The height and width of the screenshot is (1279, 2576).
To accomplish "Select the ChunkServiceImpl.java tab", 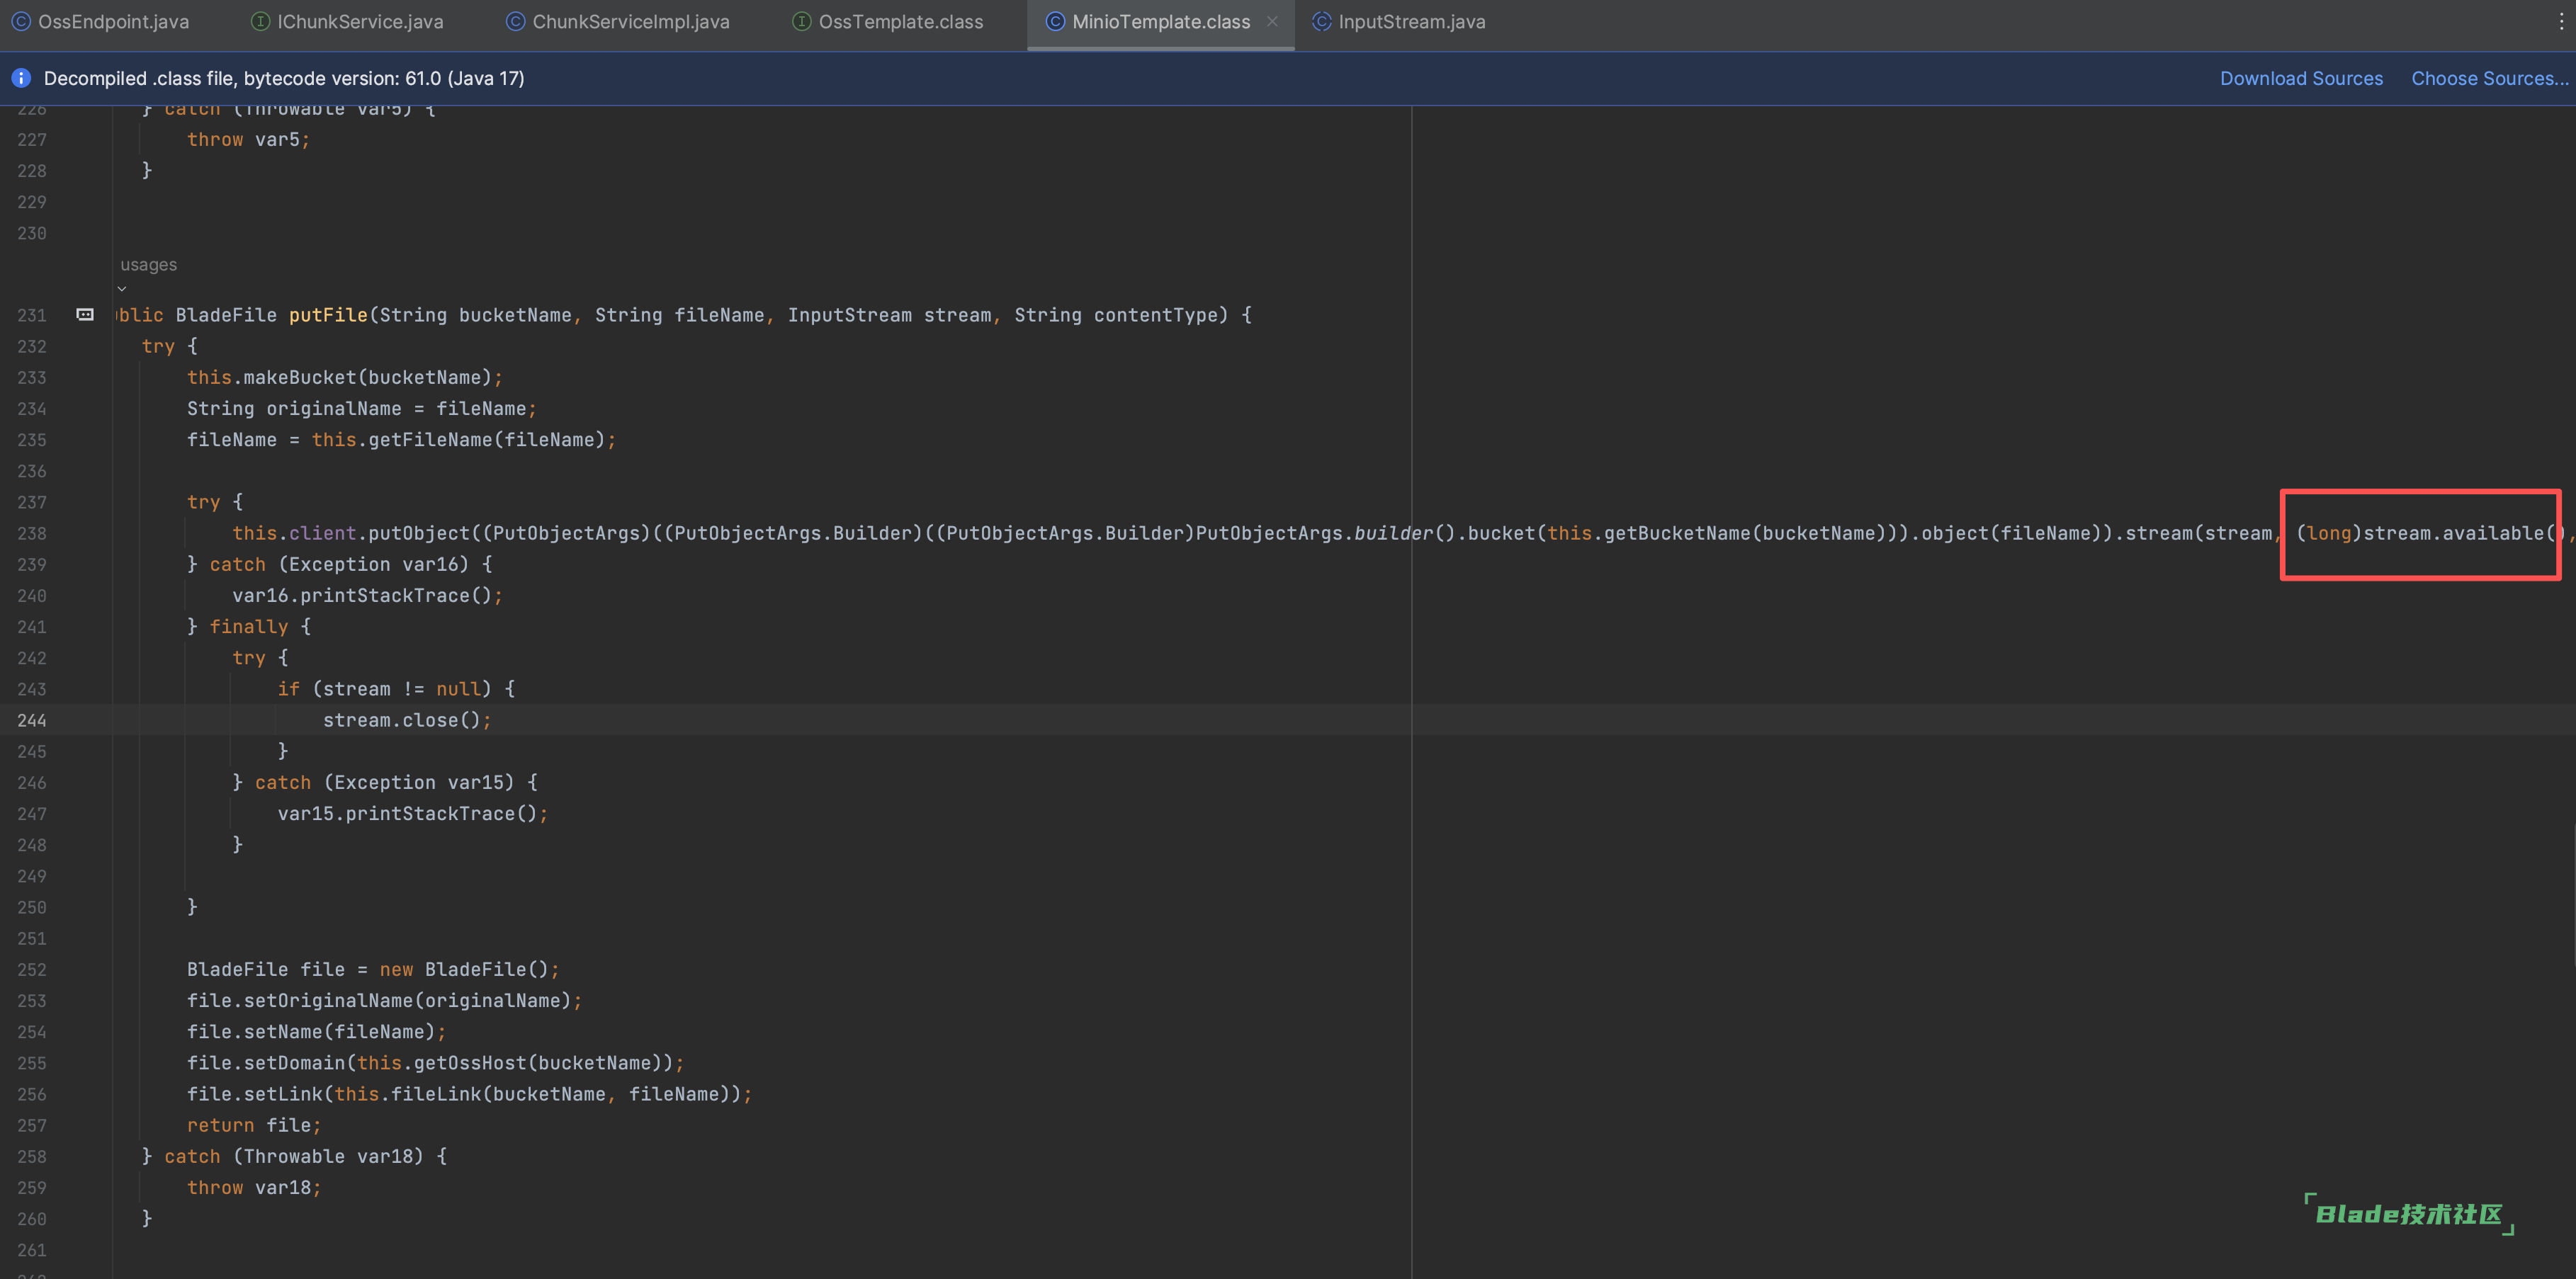I will point(618,22).
